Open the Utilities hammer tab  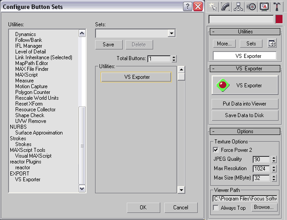(277, 7)
